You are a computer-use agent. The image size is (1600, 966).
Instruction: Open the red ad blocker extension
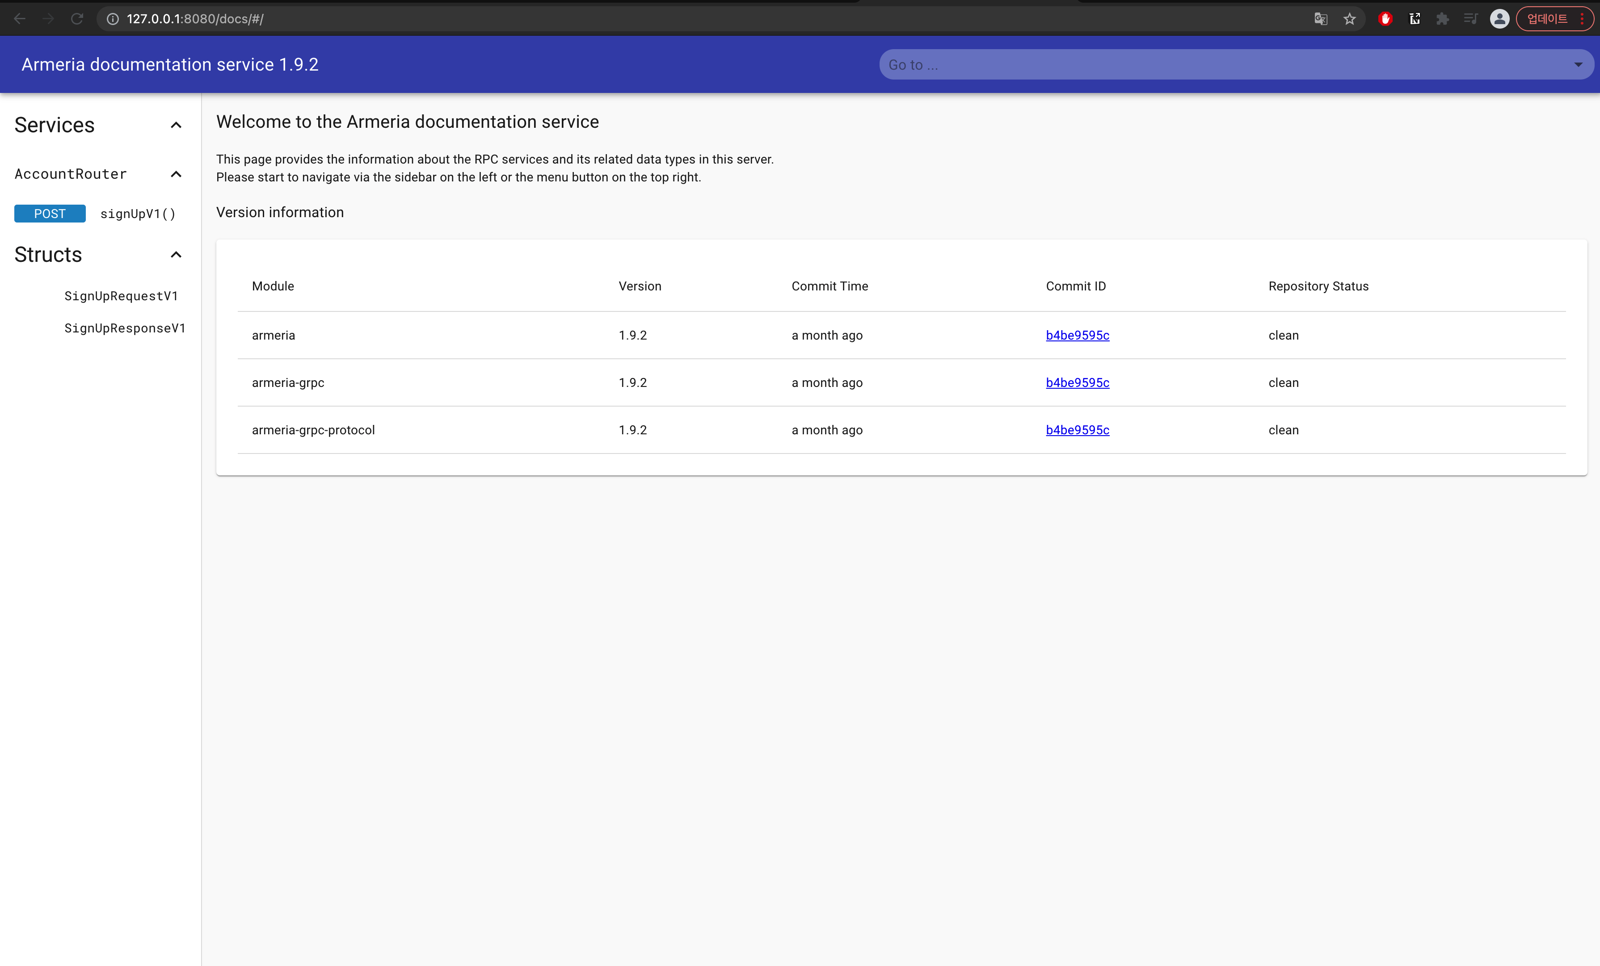tap(1385, 19)
